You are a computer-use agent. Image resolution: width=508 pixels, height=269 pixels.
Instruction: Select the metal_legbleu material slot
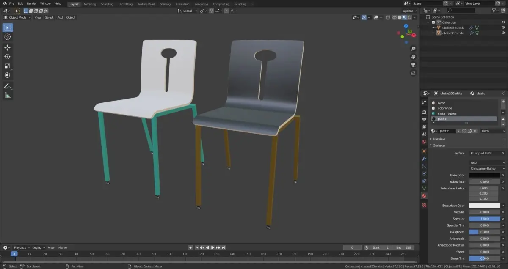point(464,113)
